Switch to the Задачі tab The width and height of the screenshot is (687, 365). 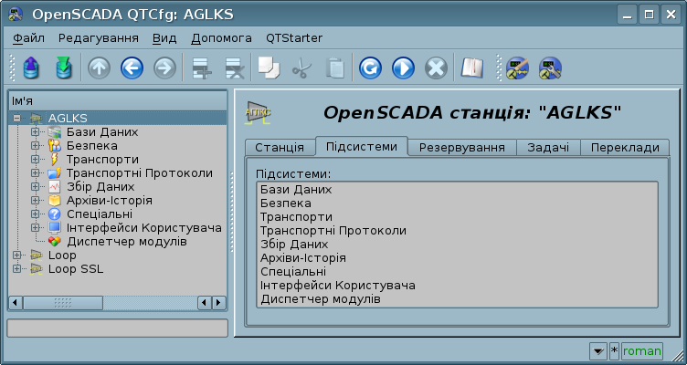point(547,148)
